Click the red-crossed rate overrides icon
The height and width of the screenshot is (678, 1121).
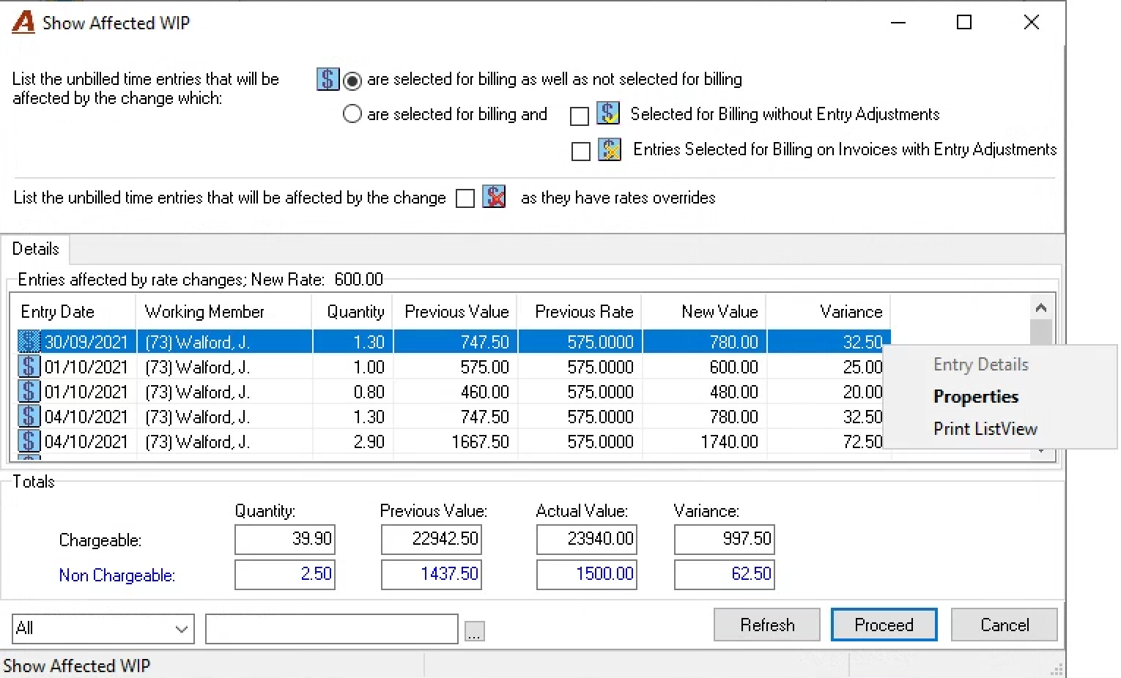[495, 197]
